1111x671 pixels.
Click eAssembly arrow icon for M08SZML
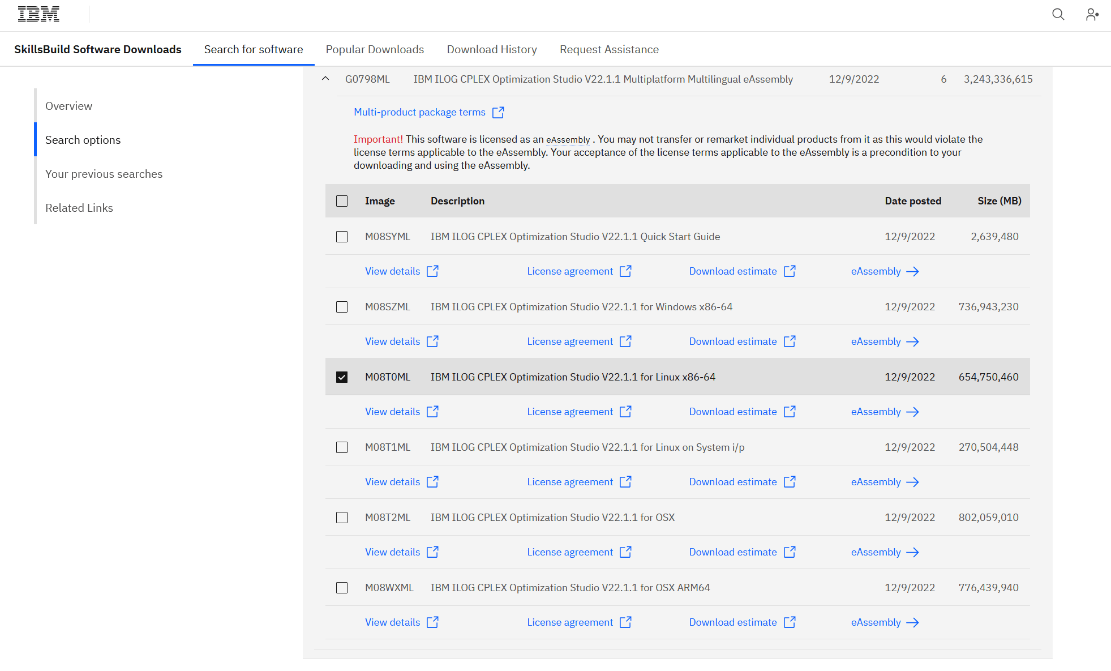(912, 342)
